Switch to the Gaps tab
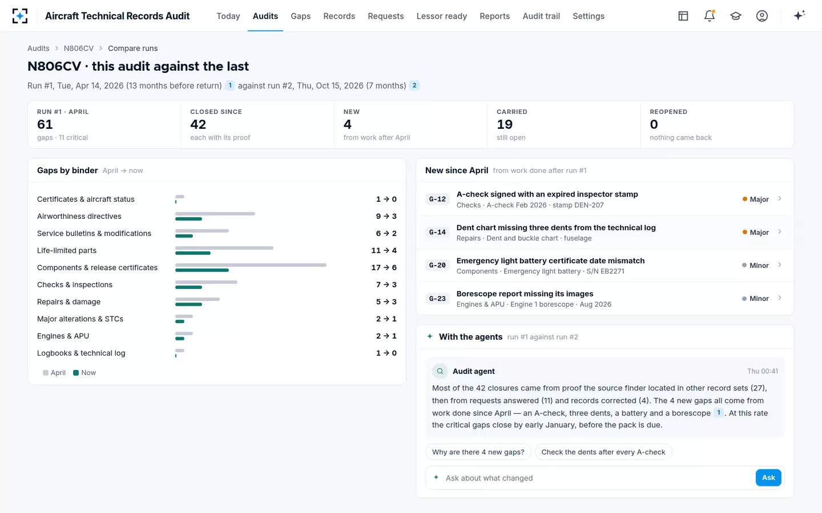 click(x=300, y=16)
